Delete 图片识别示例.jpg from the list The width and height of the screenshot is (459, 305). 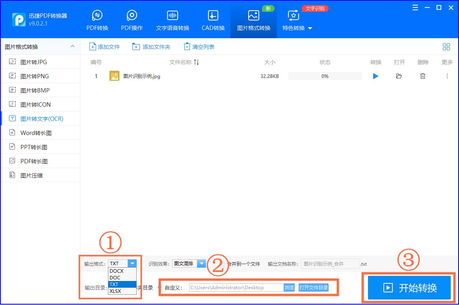(x=422, y=76)
